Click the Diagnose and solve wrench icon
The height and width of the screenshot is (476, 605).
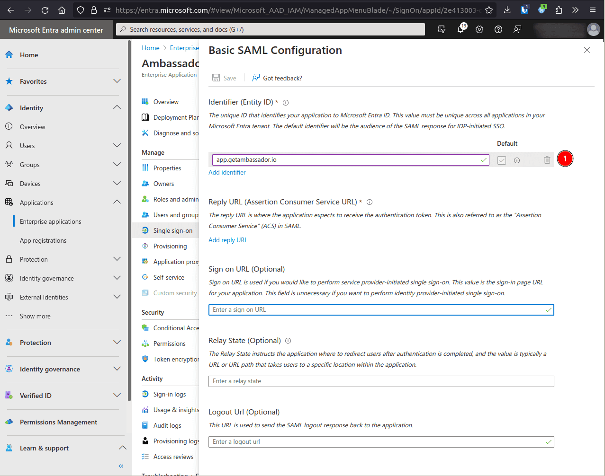coord(145,133)
